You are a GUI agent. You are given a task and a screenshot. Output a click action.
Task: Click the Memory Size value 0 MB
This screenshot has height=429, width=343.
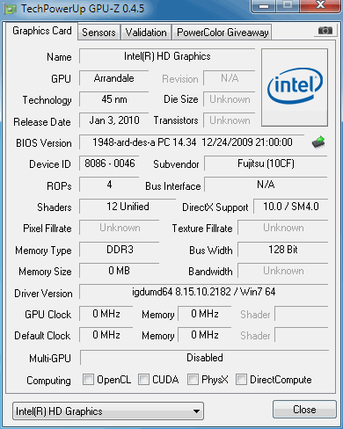(x=120, y=271)
